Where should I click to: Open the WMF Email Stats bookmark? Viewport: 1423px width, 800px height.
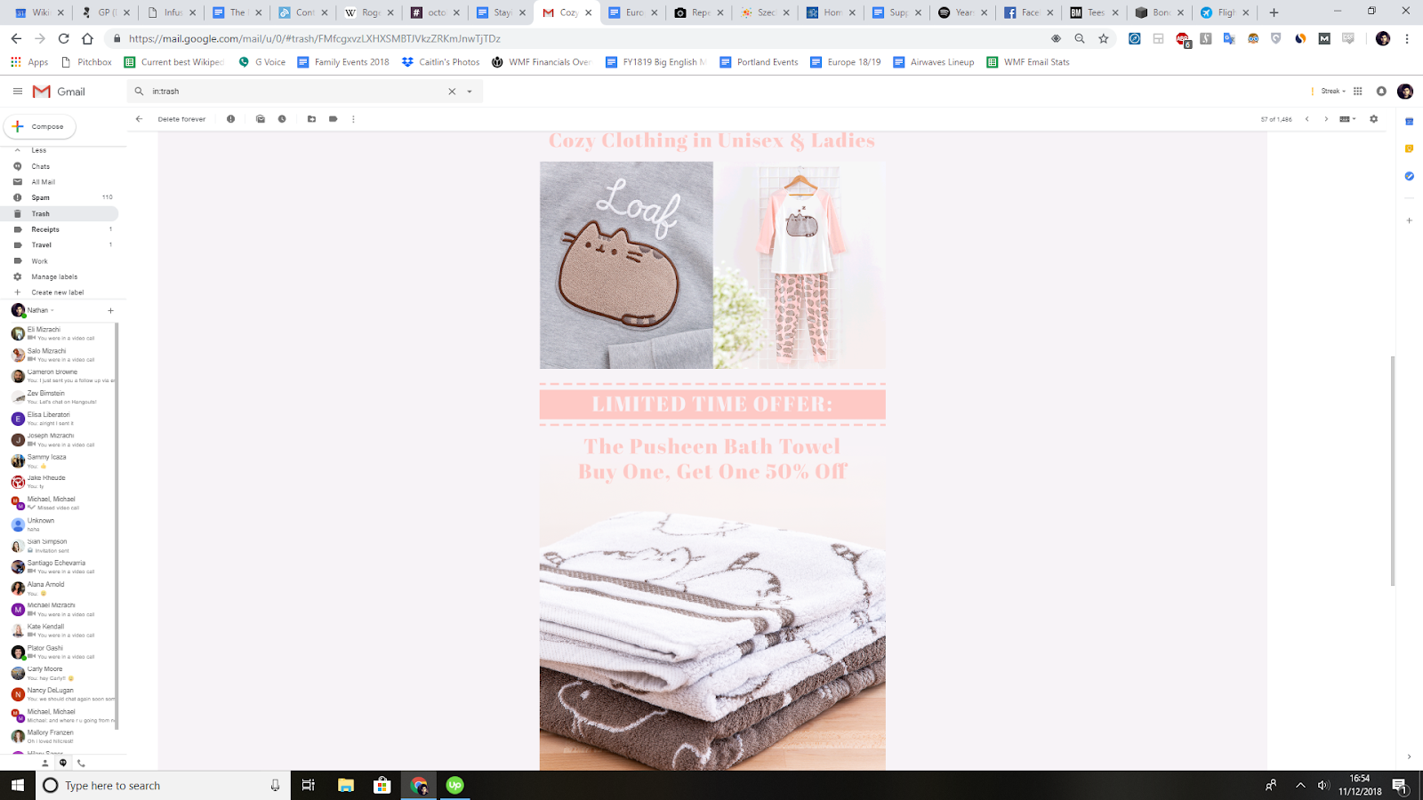1028,62
